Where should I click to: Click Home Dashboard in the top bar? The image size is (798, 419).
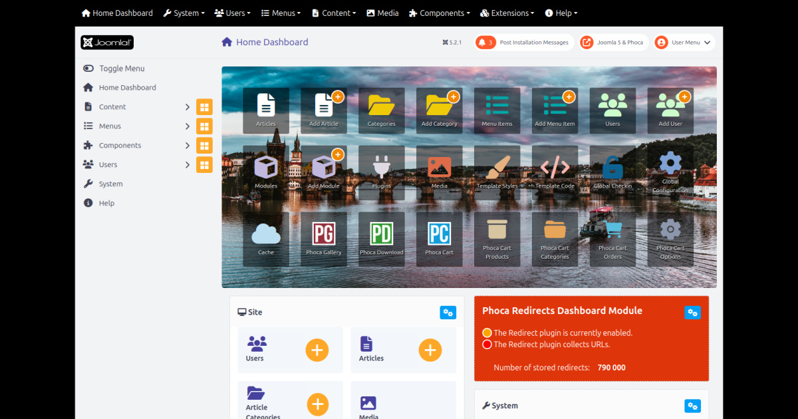pos(117,13)
